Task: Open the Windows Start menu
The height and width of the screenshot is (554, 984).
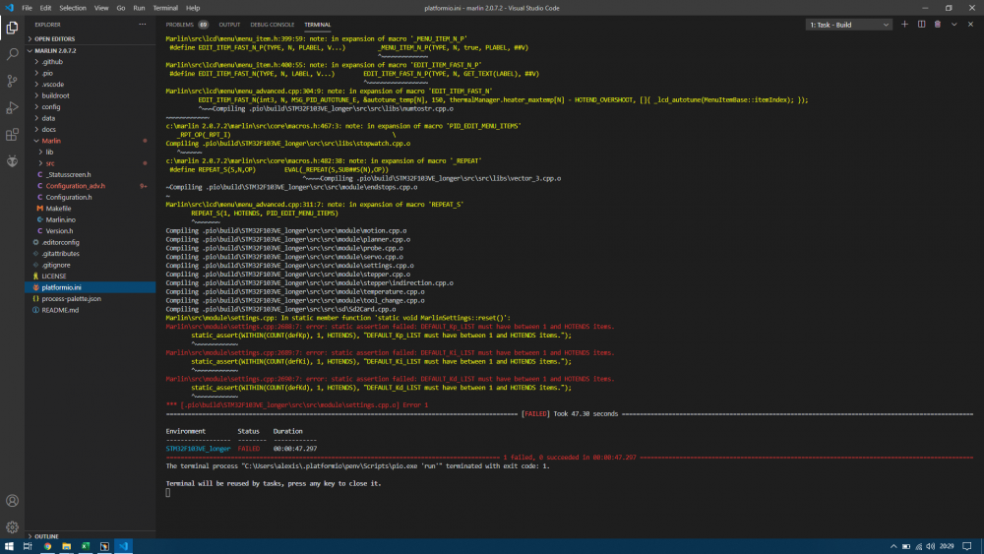Action: point(9,546)
